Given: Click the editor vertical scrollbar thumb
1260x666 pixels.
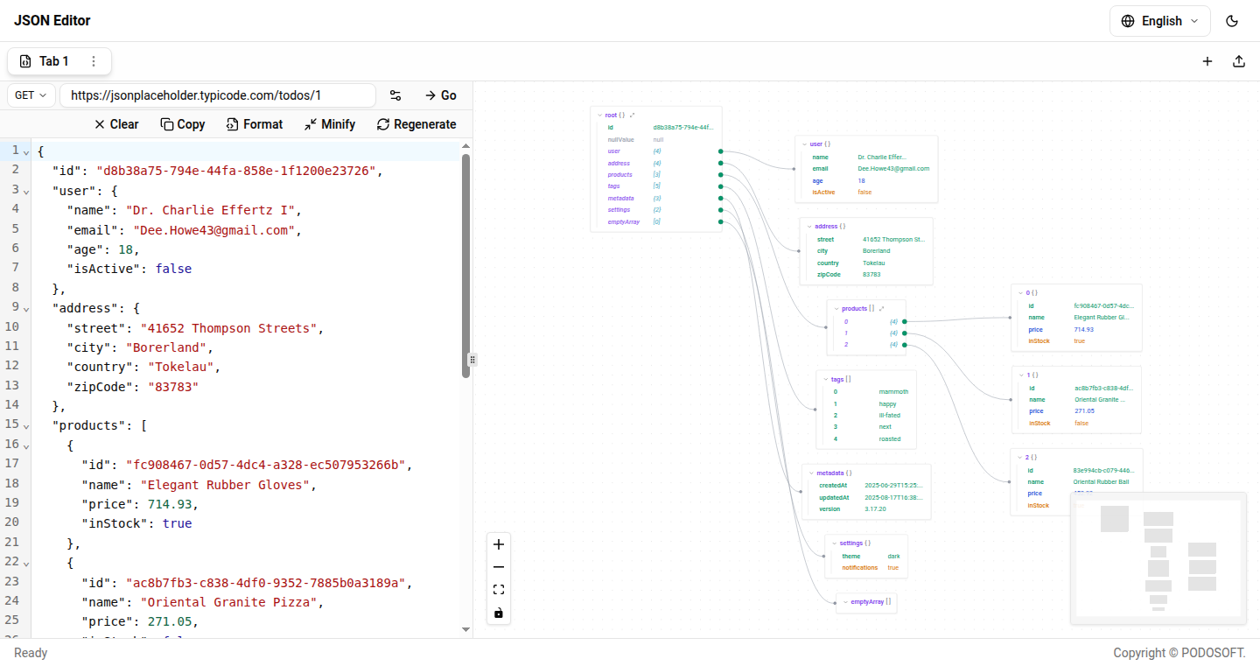Looking at the screenshot, I should (465, 265).
